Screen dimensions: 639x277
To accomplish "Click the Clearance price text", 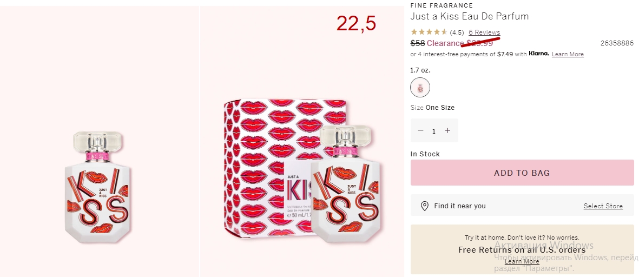I will point(460,43).
